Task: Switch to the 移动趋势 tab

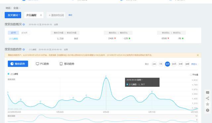Action: [x=67, y=64]
